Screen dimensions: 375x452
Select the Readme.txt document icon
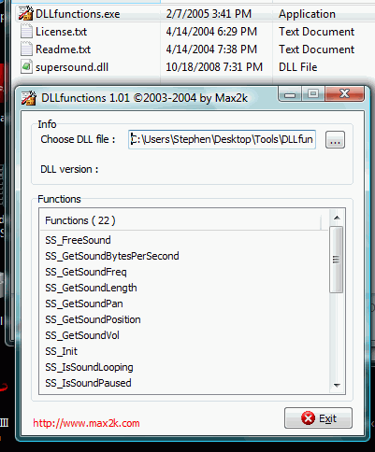(26, 49)
